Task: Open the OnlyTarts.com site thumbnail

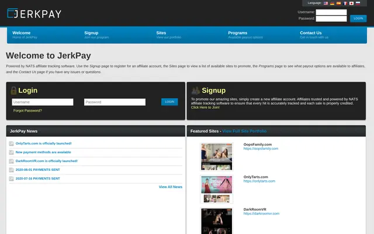Action: pos(217,189)
